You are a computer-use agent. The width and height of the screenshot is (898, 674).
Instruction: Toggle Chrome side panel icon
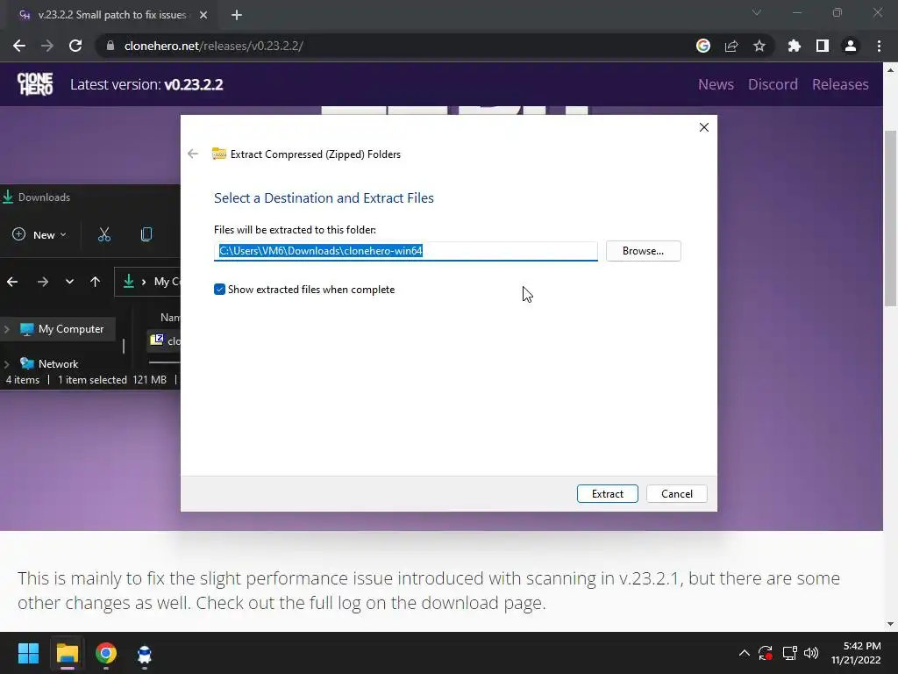tap(823, 46)
